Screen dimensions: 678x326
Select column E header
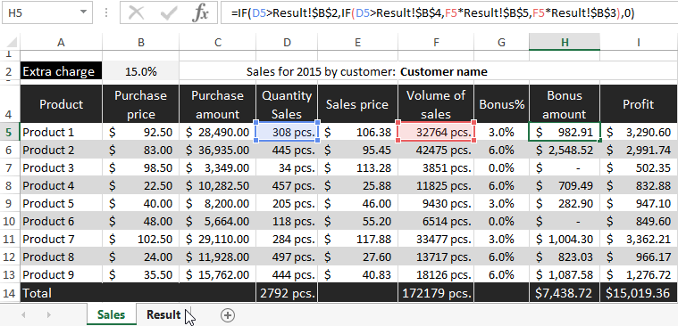(357, 42)
